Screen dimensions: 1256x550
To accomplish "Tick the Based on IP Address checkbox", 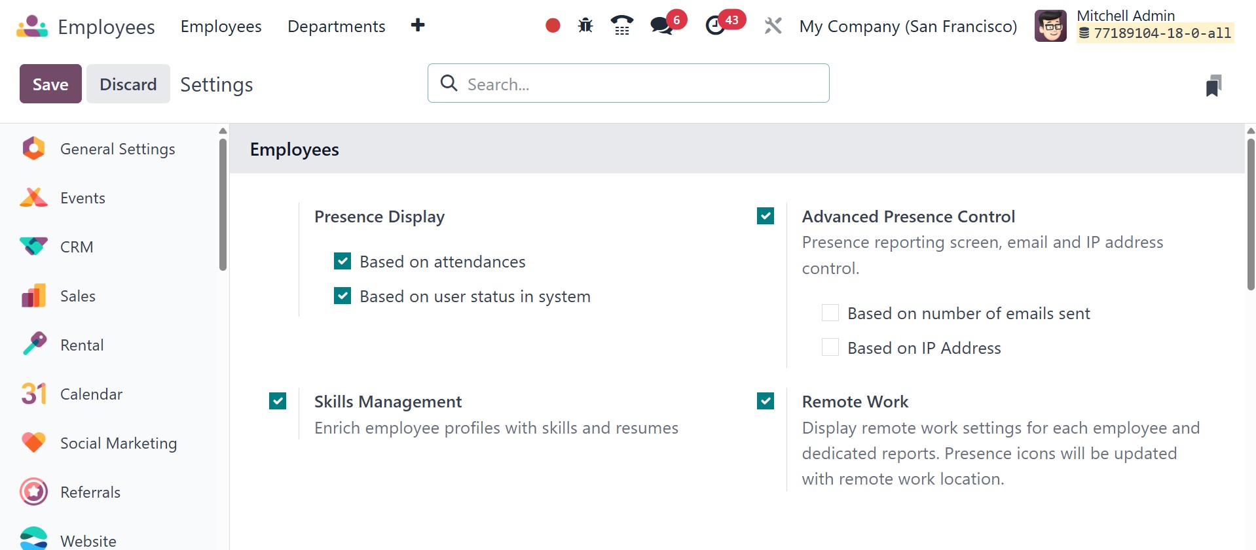I will (x=830, y=347).
